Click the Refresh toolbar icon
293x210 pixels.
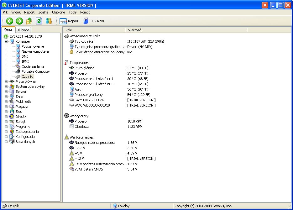(x=39, y=21)
